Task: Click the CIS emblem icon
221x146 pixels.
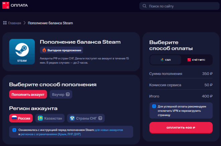Action: [x=72, y=118]
